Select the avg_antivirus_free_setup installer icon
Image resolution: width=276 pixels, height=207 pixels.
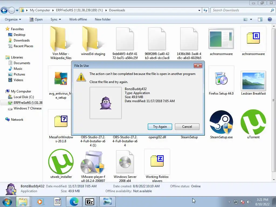pyautogui.click(x=61, y=78)
